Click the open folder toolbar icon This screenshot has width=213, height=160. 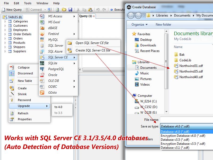point(64,10)
